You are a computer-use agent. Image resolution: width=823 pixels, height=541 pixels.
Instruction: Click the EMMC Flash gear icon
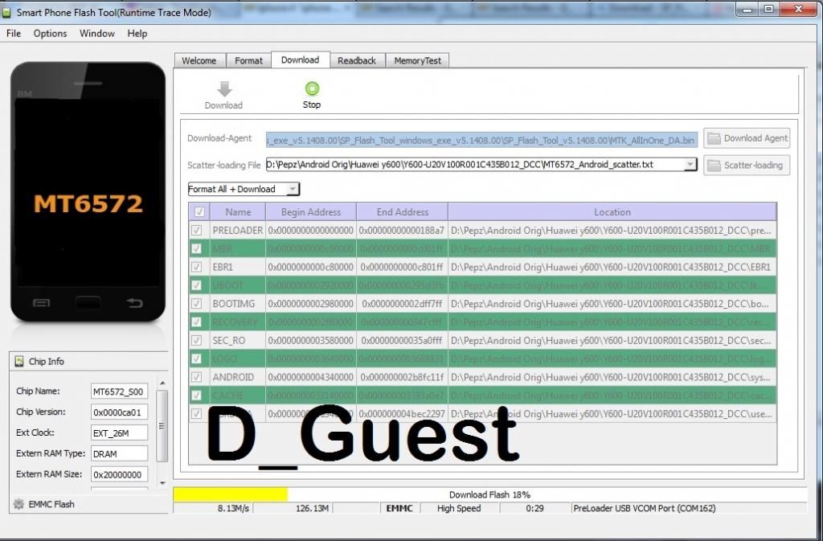click(18, 504)
